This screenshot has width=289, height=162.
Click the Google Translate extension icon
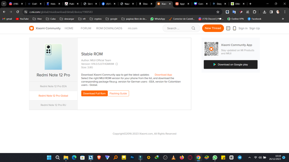[x=234, y=12]
